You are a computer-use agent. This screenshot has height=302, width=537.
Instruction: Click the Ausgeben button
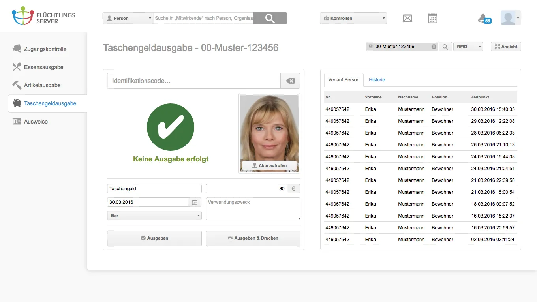(x=154, y=238)
